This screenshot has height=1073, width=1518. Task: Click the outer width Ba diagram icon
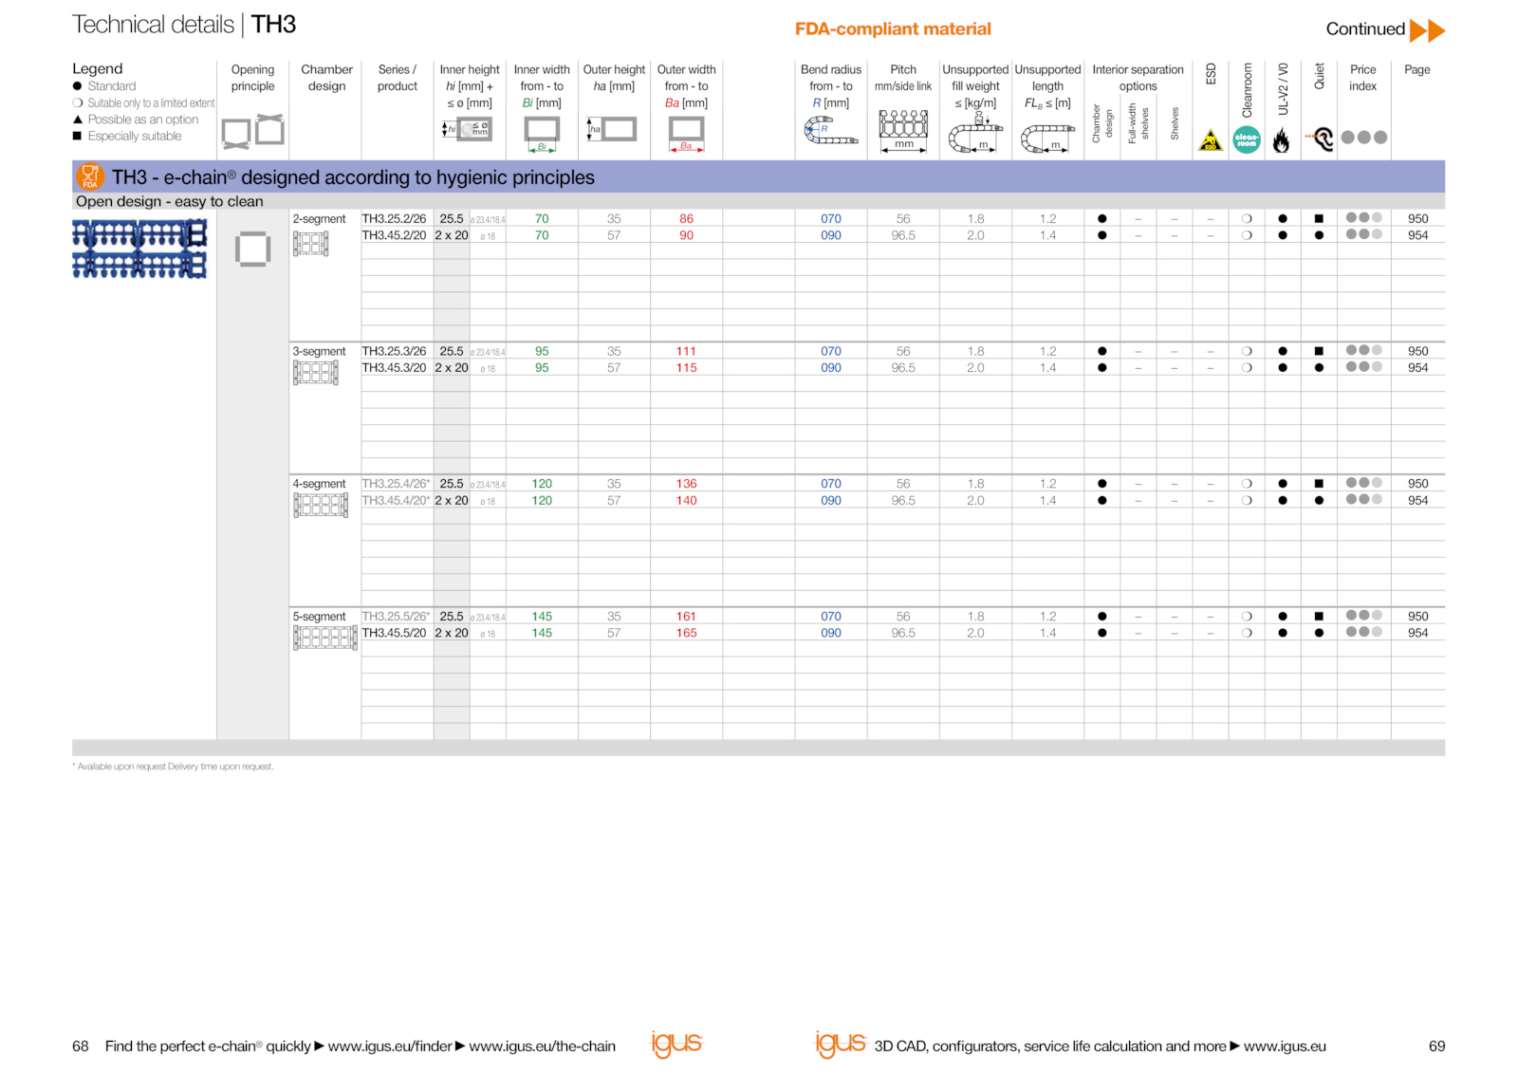point(686,134)
